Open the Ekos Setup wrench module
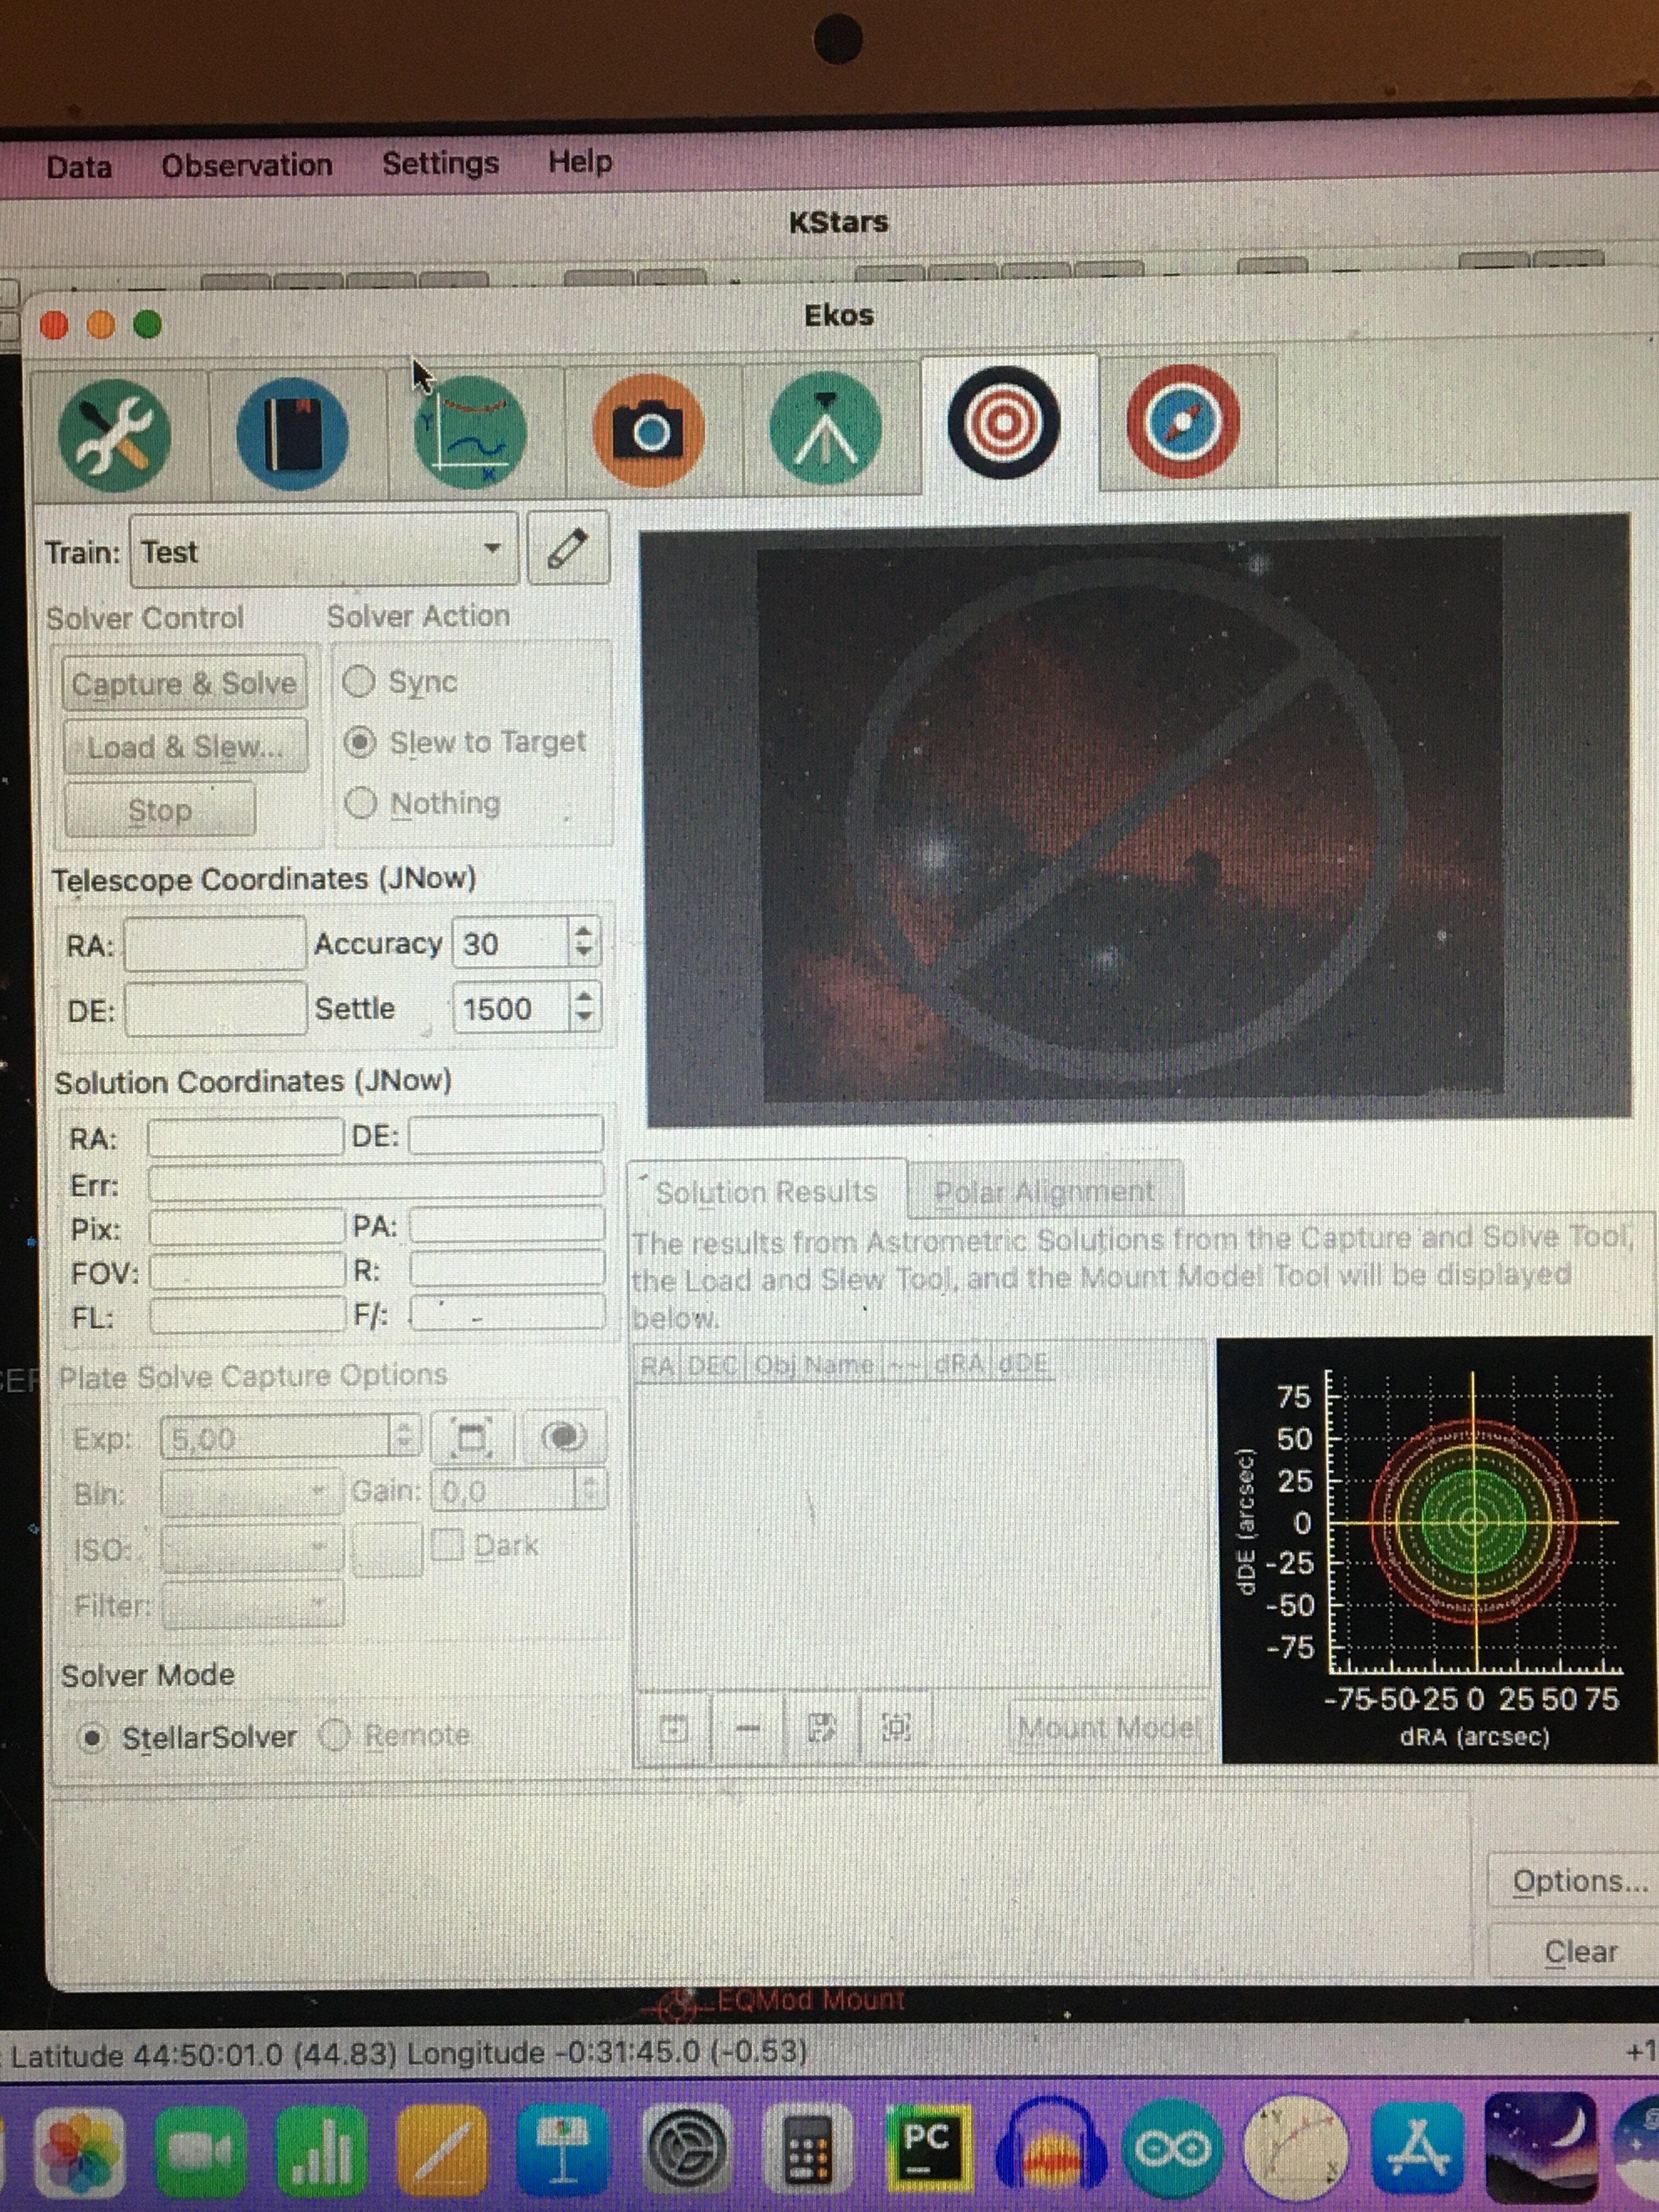Viewport: 1659px width, 2212px height. point(115,435)
